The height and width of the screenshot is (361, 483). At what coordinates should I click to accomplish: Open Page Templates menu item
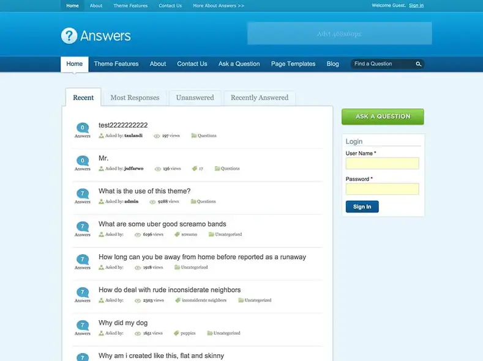293,64
